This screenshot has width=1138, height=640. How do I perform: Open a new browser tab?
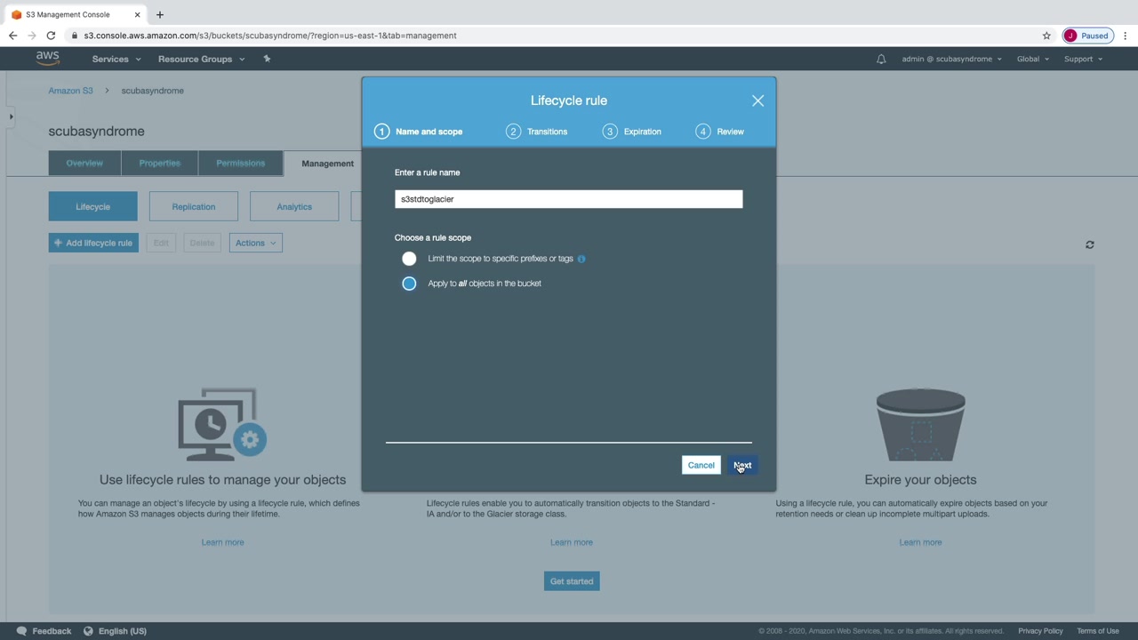pos(160,14)
